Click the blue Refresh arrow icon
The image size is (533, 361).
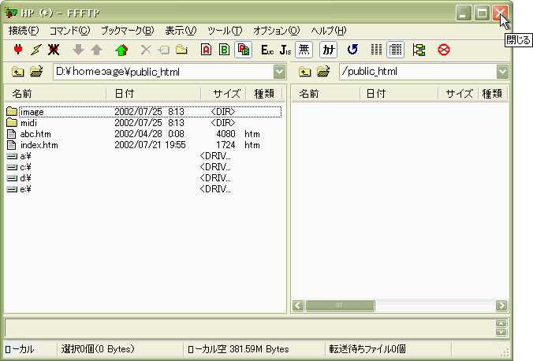(x=352, y=50)
